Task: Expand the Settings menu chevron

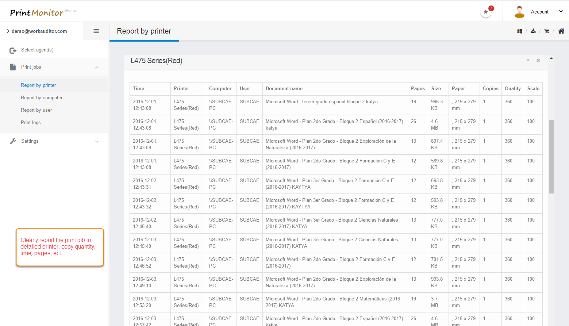Action: pyautogui.click(x=97, y=142)
